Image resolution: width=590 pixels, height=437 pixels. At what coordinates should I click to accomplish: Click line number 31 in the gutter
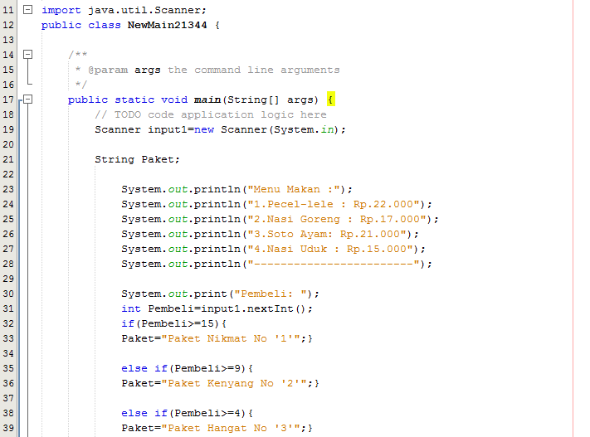pyautogui.click(x=8, y=308)
